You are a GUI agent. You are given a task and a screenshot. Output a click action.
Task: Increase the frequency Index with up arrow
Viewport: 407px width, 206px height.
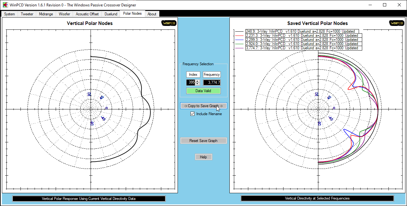tap(198, 81)
